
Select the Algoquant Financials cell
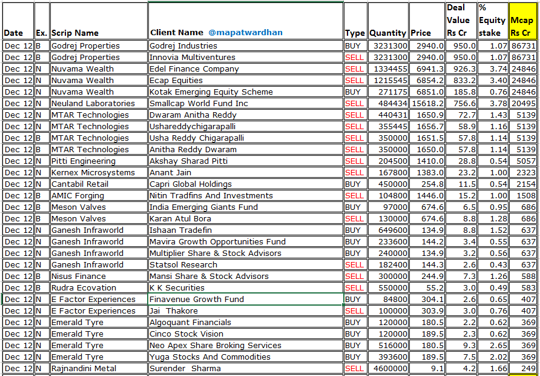(x=246, y=322)
